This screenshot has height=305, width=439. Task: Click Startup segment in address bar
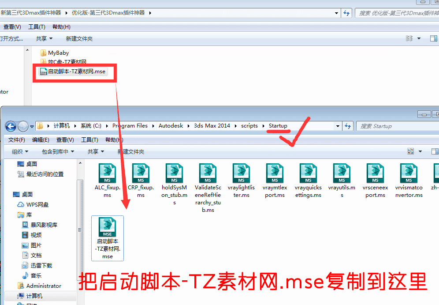pos(278,126)
